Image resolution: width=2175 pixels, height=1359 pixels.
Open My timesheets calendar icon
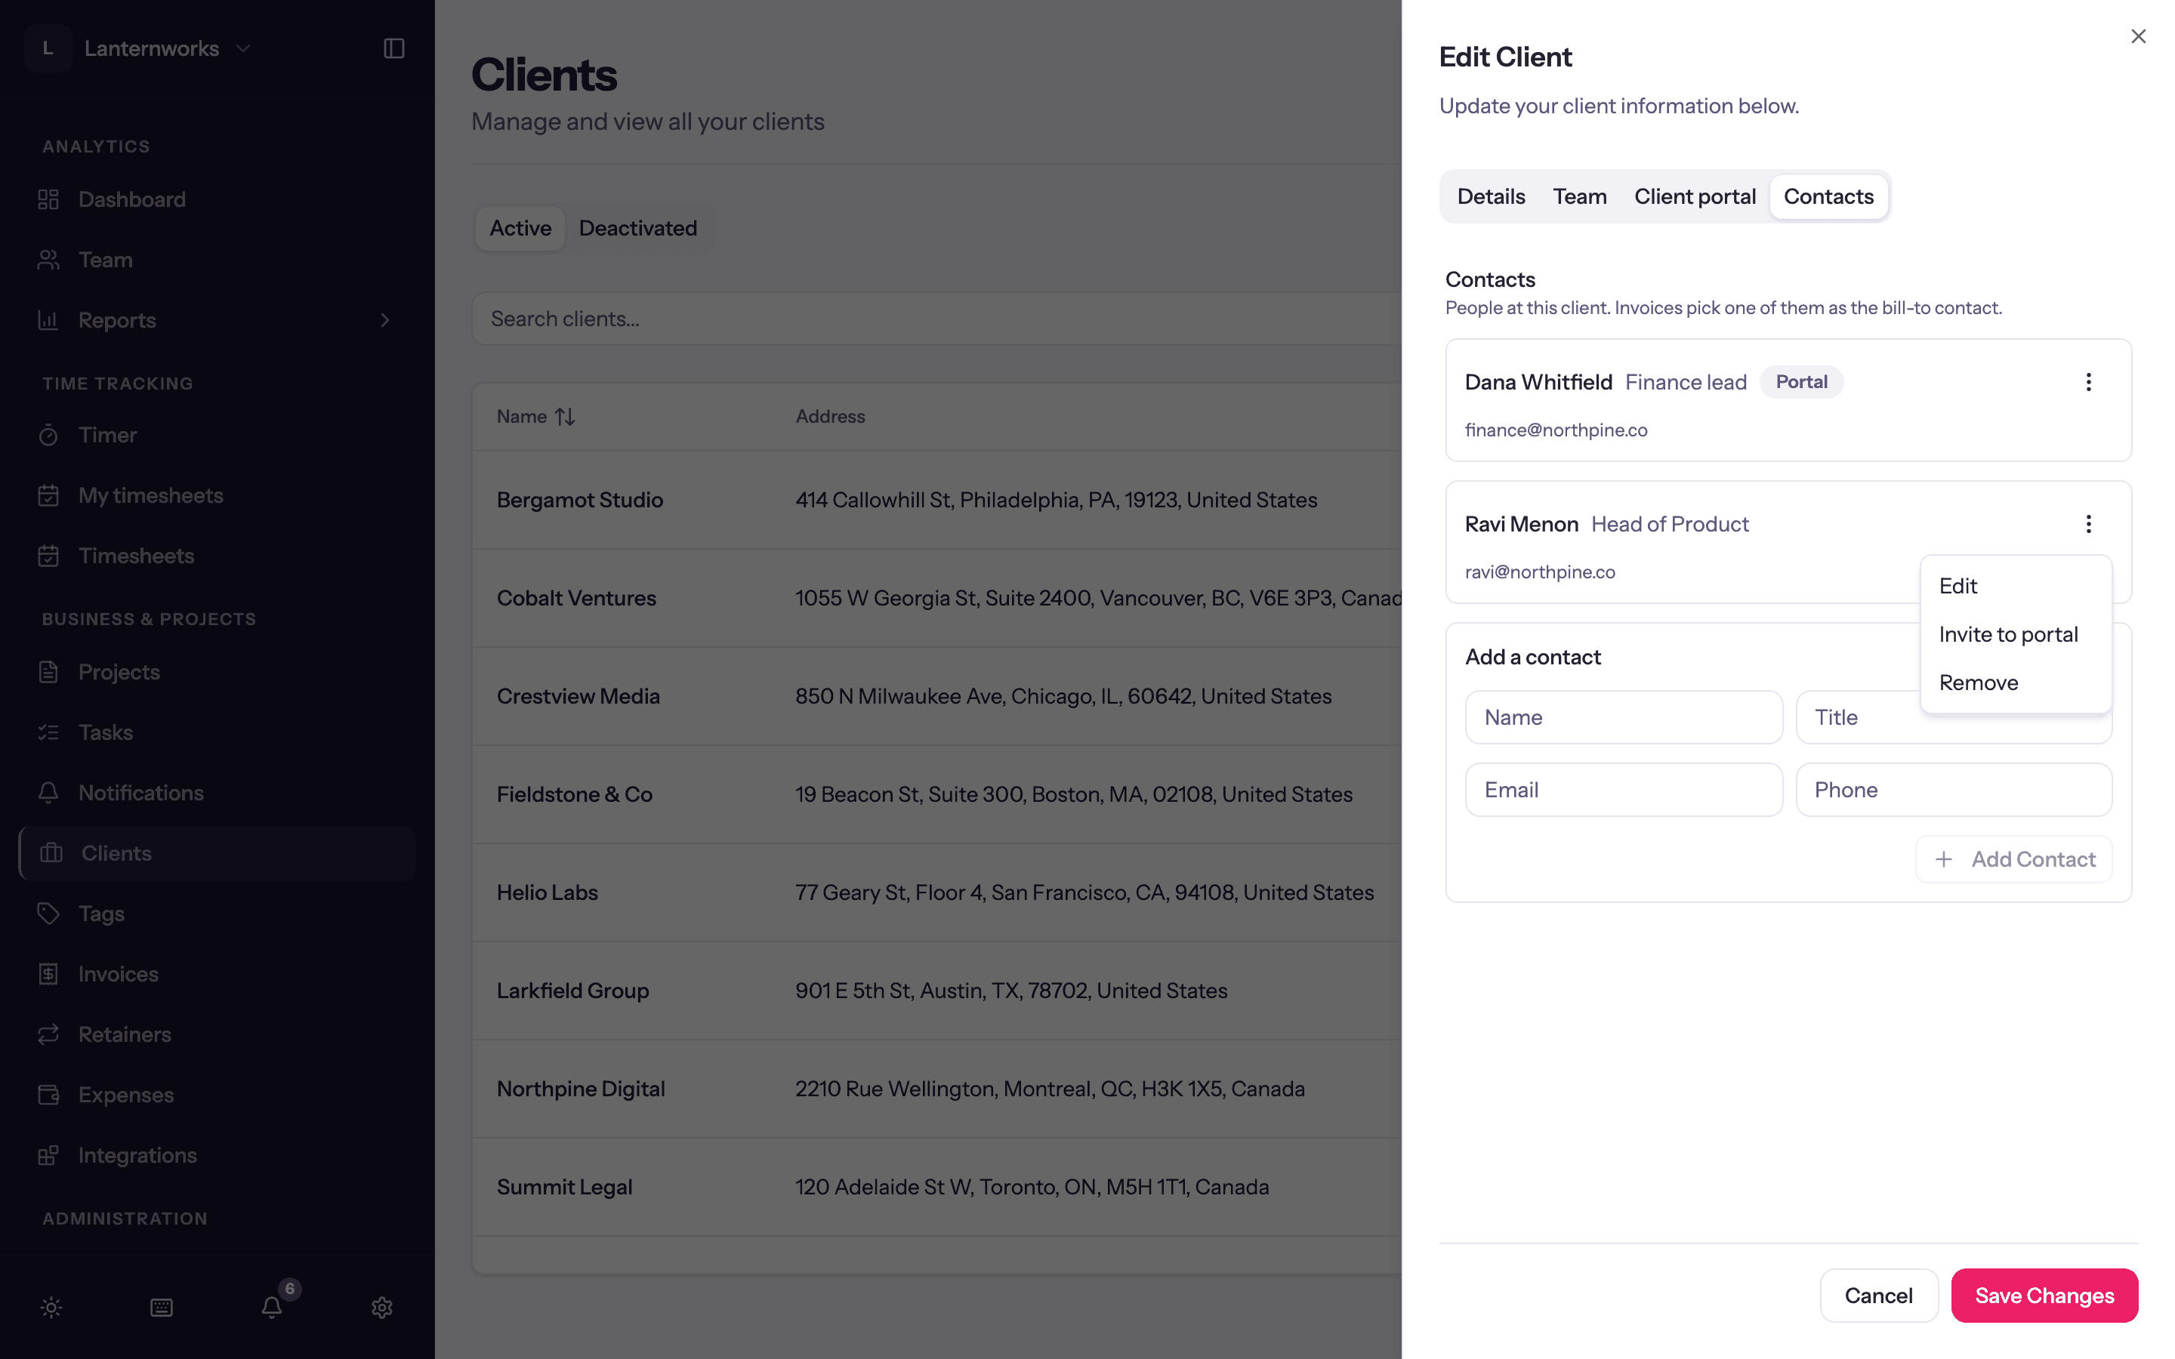(48, 495)
